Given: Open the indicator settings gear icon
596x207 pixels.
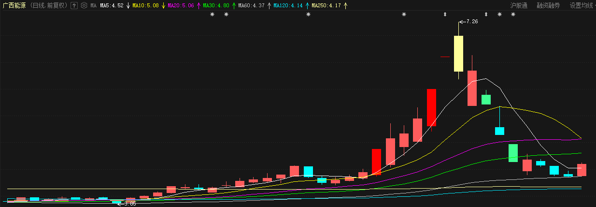Looking at the screenshot, I should 84,6.
